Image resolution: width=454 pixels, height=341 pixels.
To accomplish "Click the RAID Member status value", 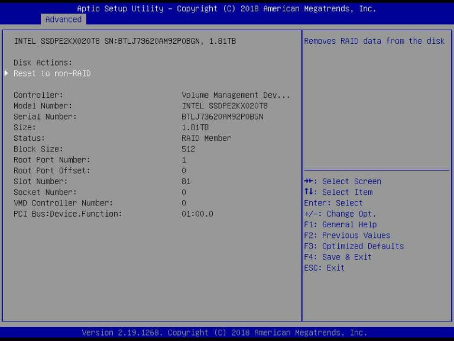I will (206, 138).
